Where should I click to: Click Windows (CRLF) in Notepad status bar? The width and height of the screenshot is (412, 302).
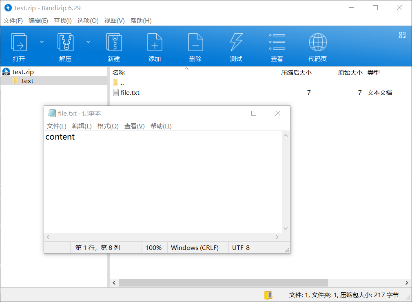[195, 248]
